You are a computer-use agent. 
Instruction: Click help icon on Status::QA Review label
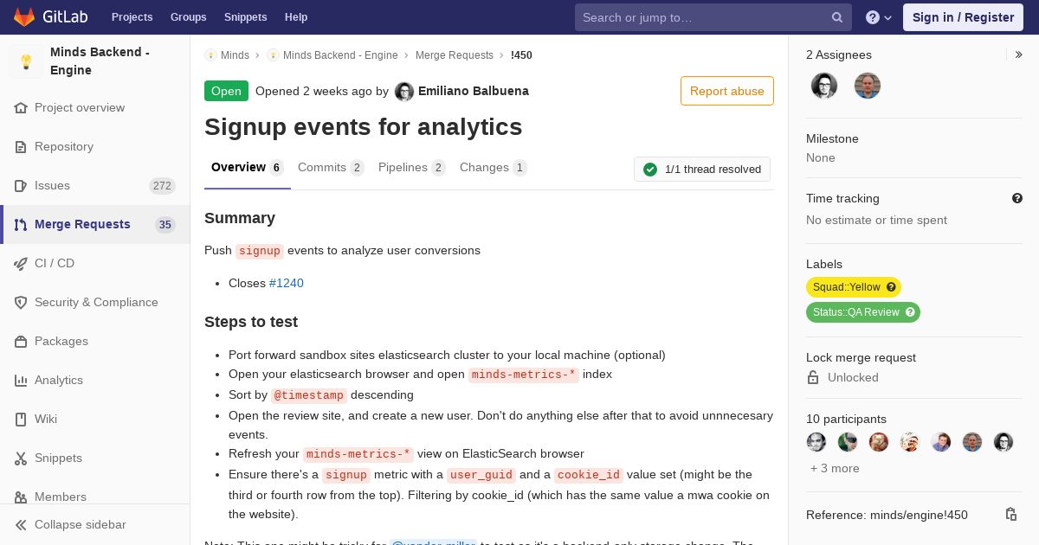(910, 312)
